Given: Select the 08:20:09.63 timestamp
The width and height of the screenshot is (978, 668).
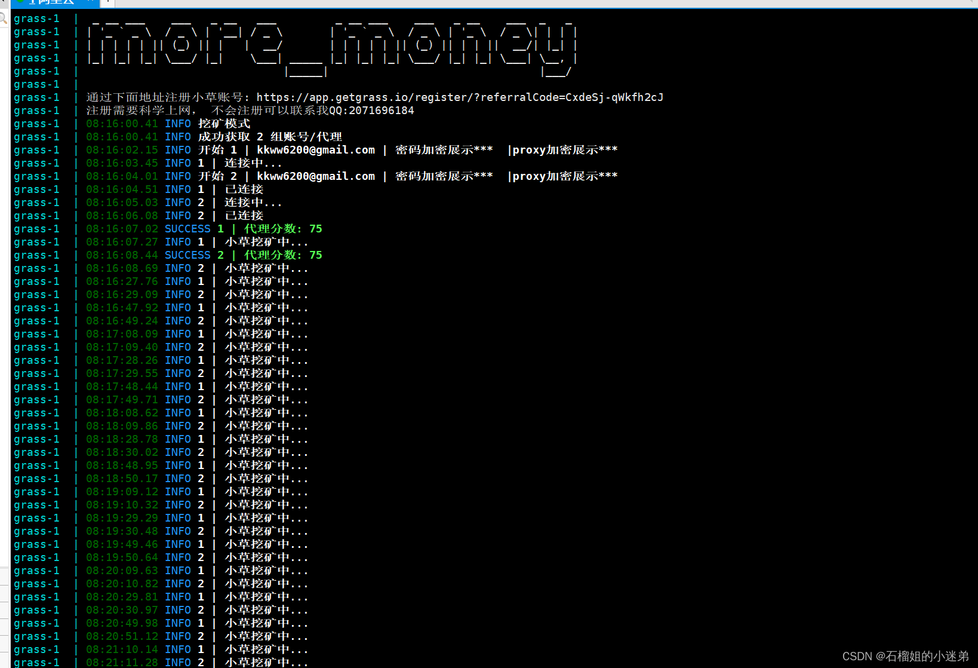Looking at the screenshot, I should click(122, 571).
